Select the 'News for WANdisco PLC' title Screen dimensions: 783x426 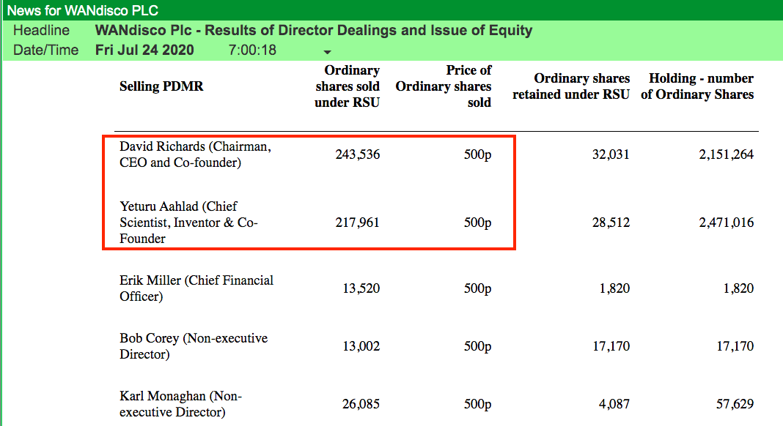point(82,10)
